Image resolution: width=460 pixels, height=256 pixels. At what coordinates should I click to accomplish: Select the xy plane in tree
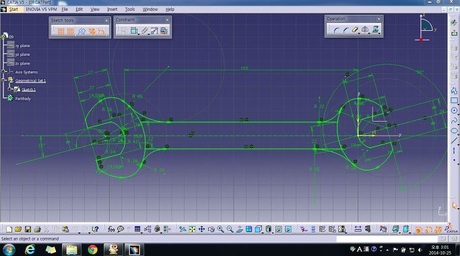(22, 46)
